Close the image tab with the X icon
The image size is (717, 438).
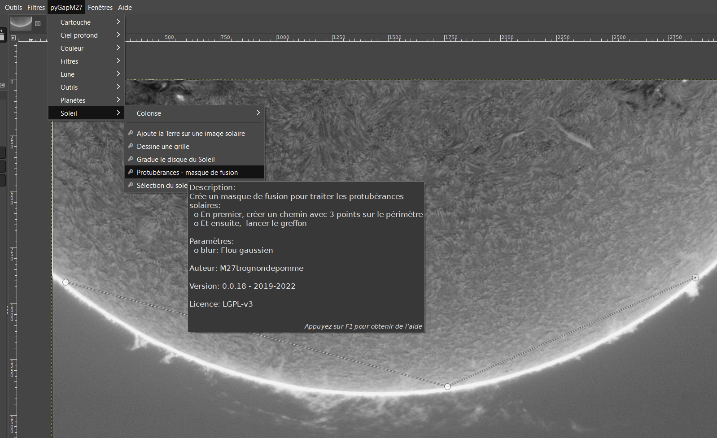point(38,23)
